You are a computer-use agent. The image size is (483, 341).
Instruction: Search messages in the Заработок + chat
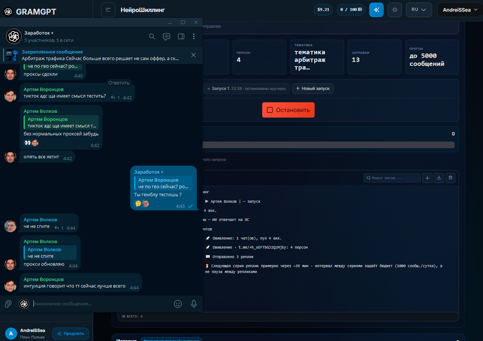point(152,37)
